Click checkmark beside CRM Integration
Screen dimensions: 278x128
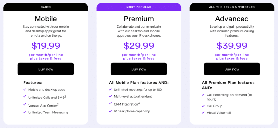click(x=110, y=103)
